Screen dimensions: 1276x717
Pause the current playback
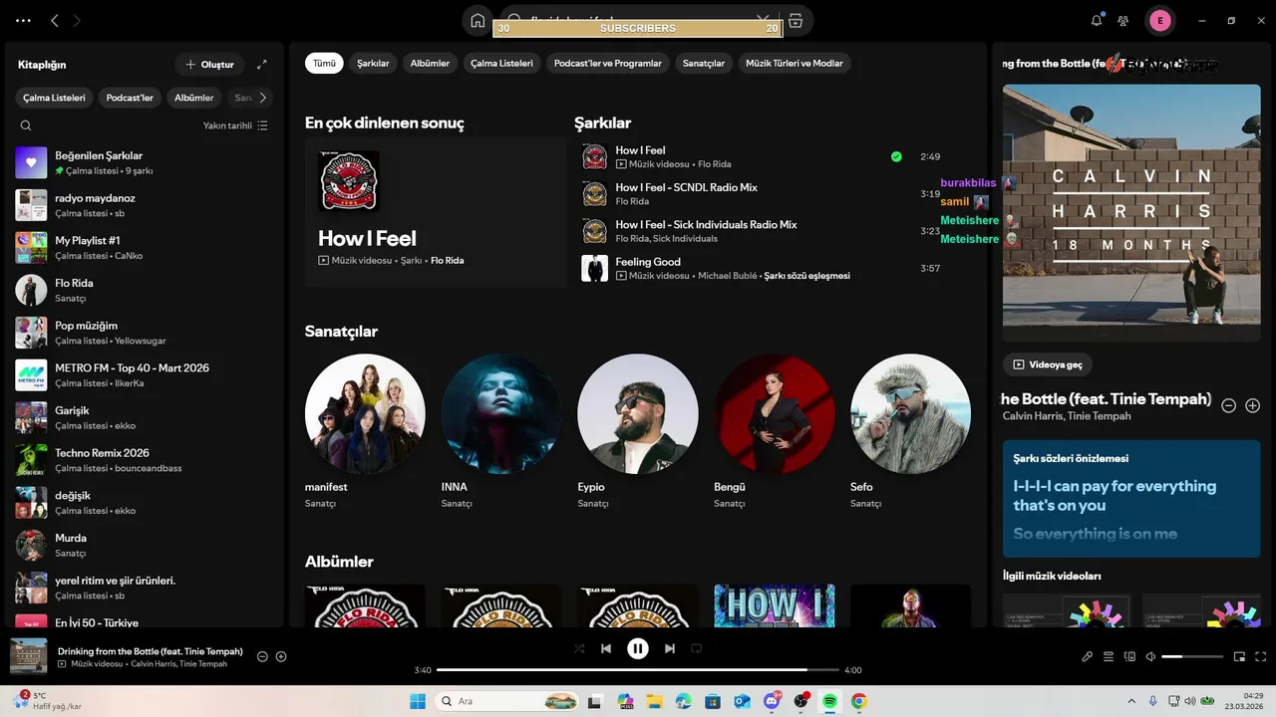pos(638,648)
